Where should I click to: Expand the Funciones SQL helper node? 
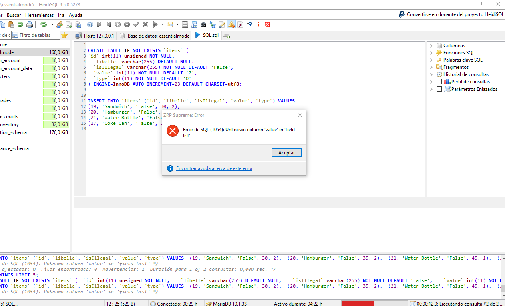pos(431,53)
